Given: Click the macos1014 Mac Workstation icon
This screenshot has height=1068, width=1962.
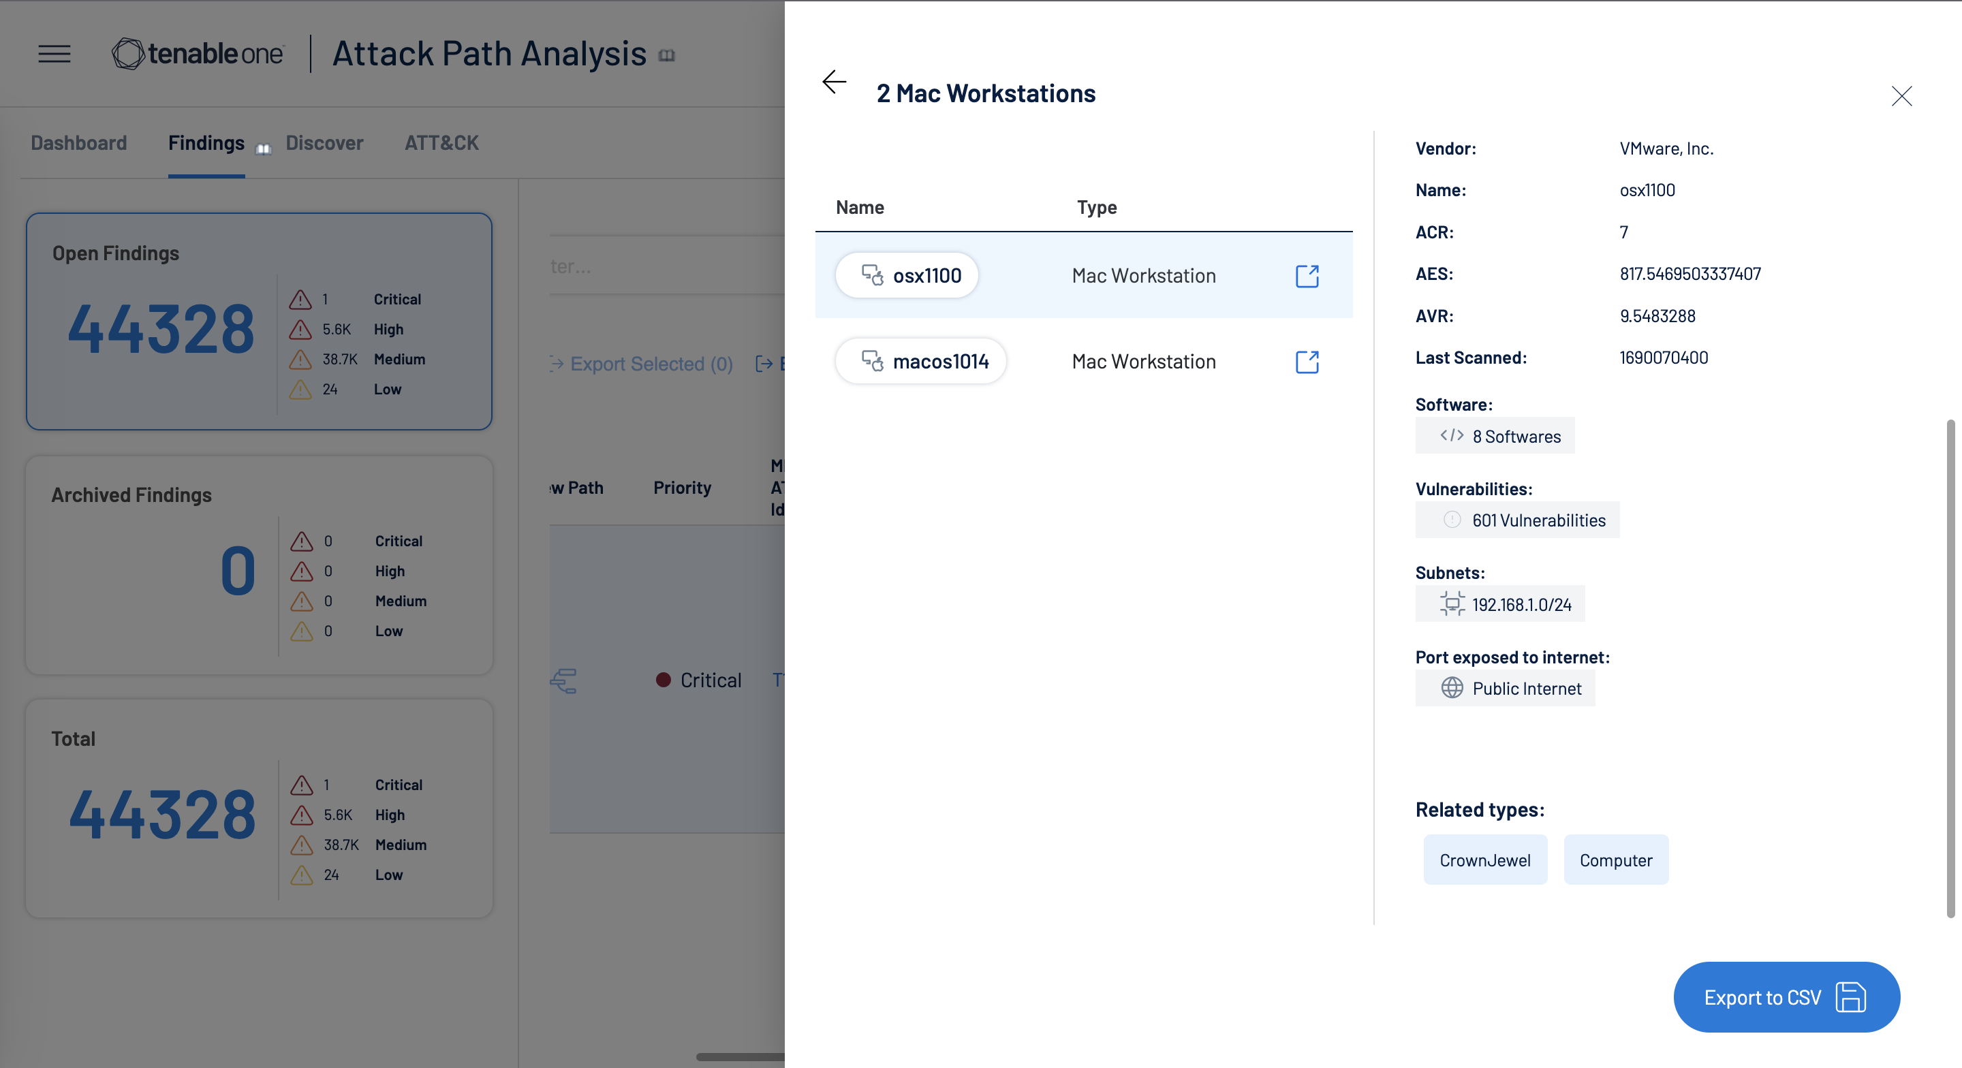Looking at the screenshot, I should (x=868, y=359).
